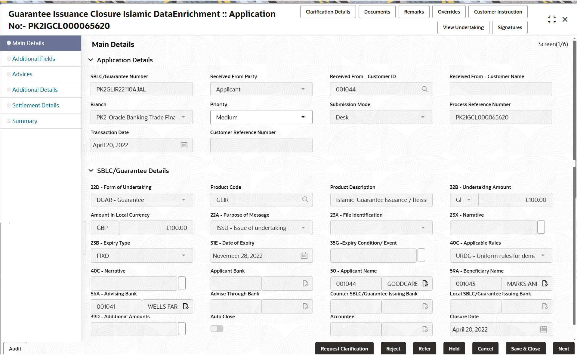577x355 pixels.
Task: Click the View Undertaking button
Action: pyautogui.click(x=463, y=27)
